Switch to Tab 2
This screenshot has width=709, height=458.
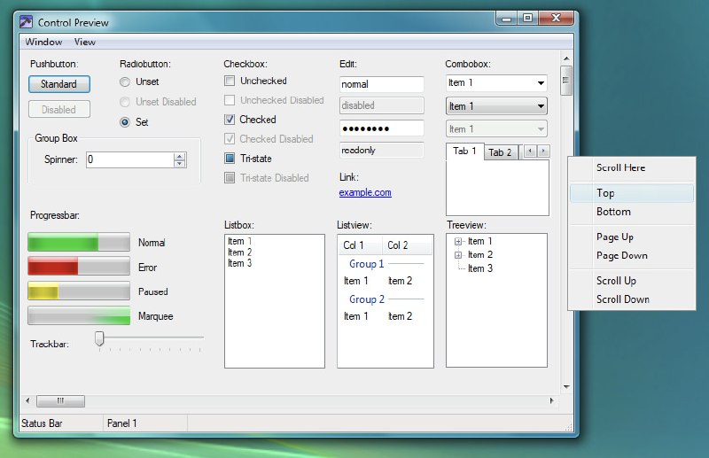(501, 152)
